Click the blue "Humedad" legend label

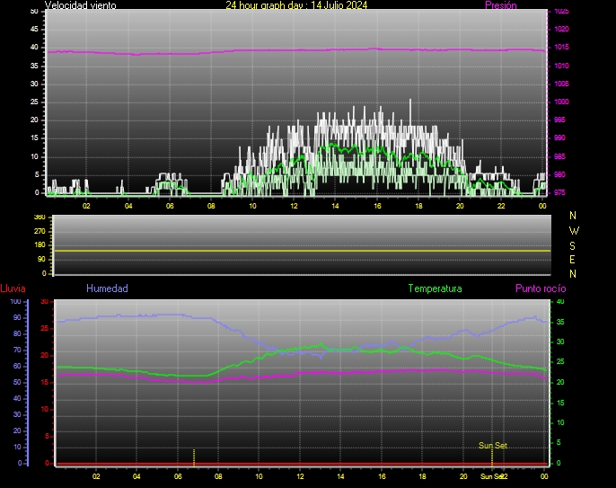[107, 288]
